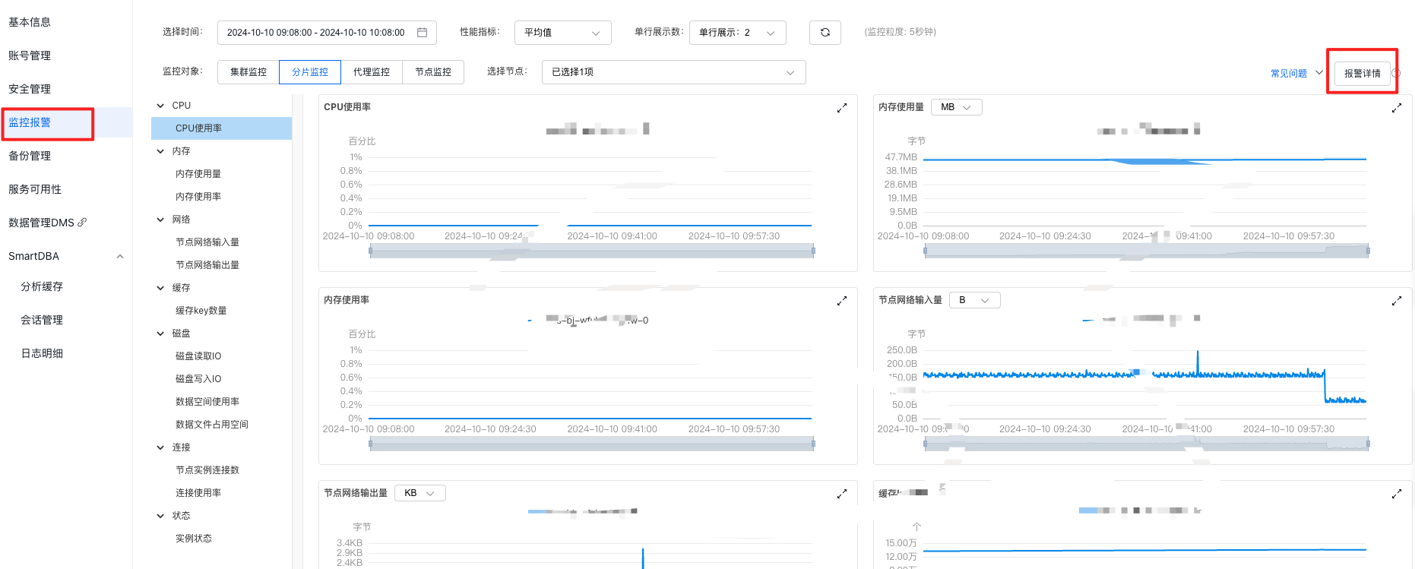Click the 报警详情 button
This screenshot has height=569, width=1415.
[x=1362, y=74]
